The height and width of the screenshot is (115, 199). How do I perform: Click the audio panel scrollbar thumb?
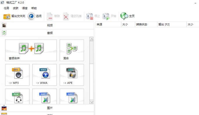coord(92,52)
